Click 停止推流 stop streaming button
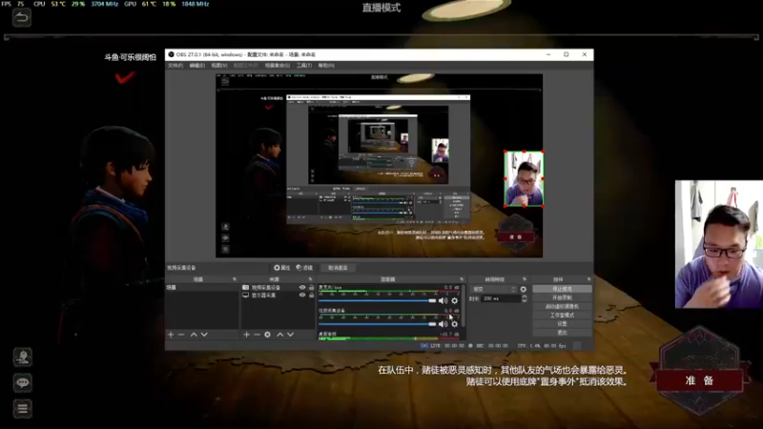Image resolution: width=763 pixels, height=429 pixels. [562, 289]
